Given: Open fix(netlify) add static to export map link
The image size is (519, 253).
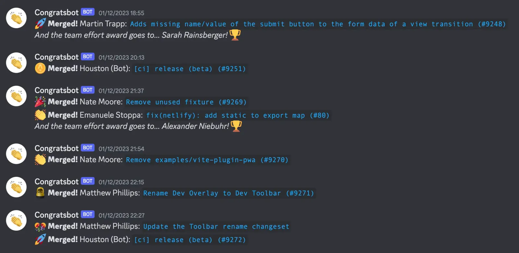Looking at the screenshot, I should (238, 115).
